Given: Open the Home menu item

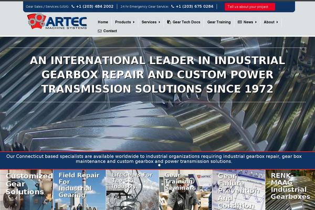Looking at the screenshot, I should click(x=103, y=22).
